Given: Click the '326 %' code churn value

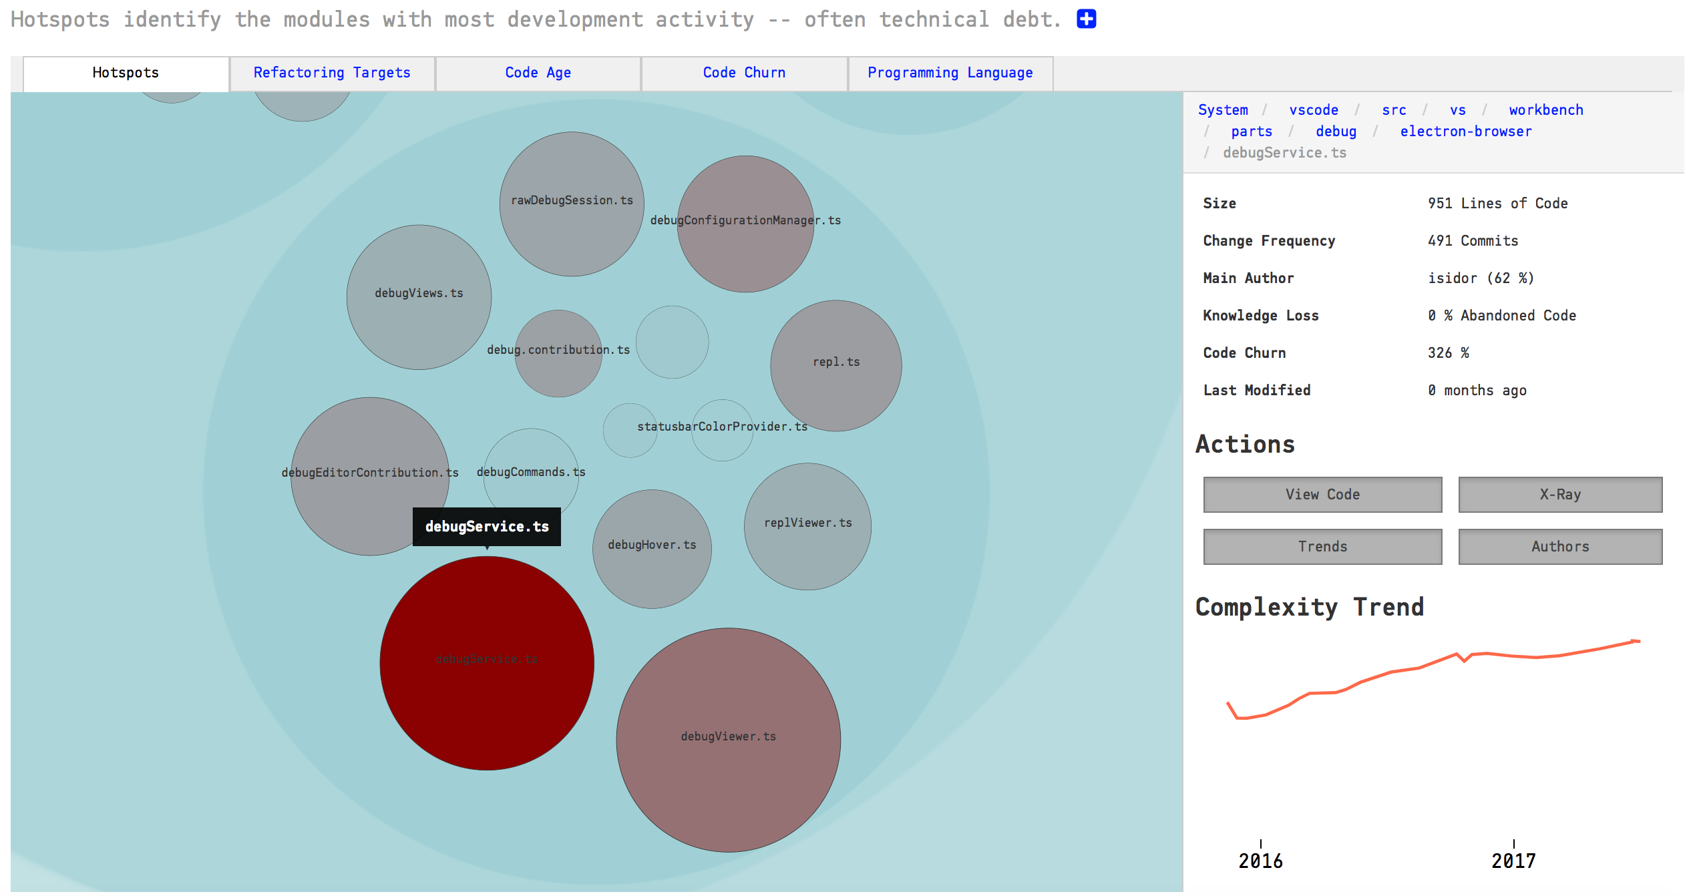Looking at the screenshot, I should pos(1448,353).
